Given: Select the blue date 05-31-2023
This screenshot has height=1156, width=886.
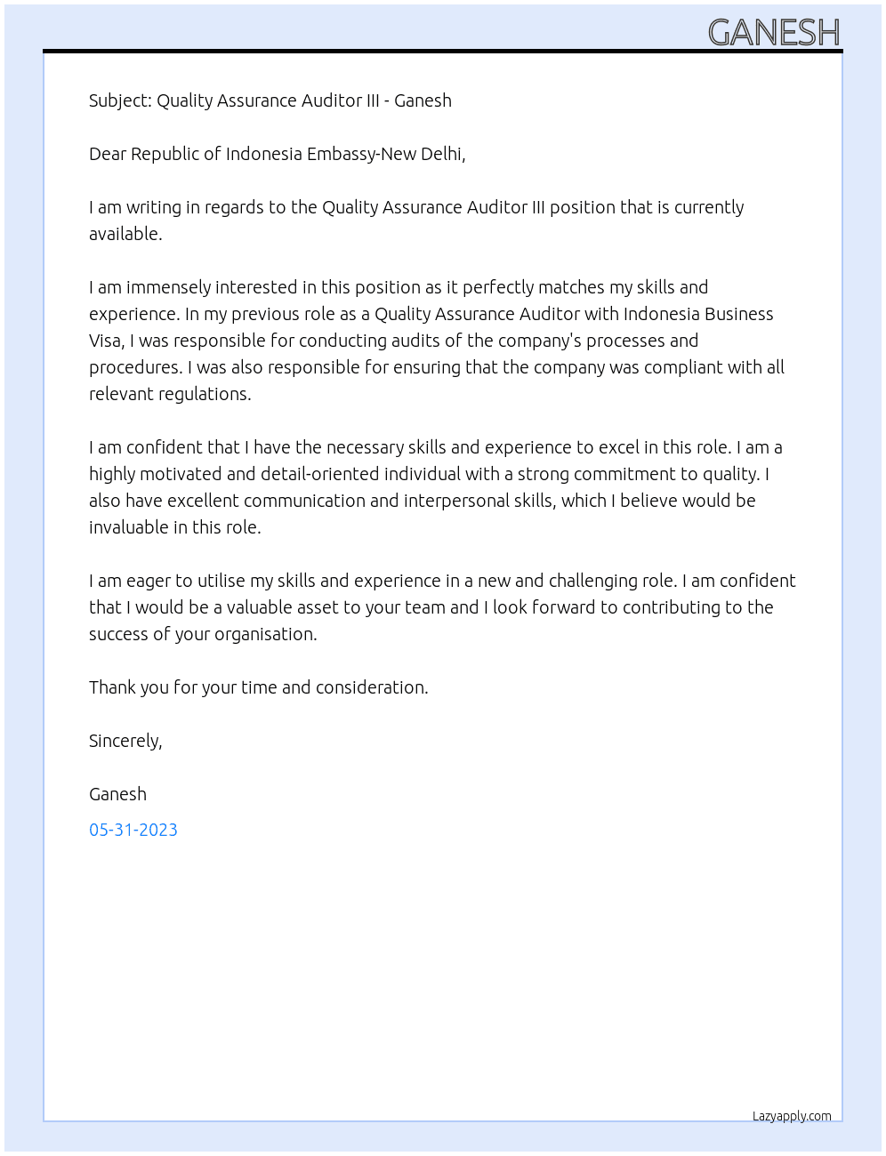Looking at the screenshot, I should click(x=133, y=830).
